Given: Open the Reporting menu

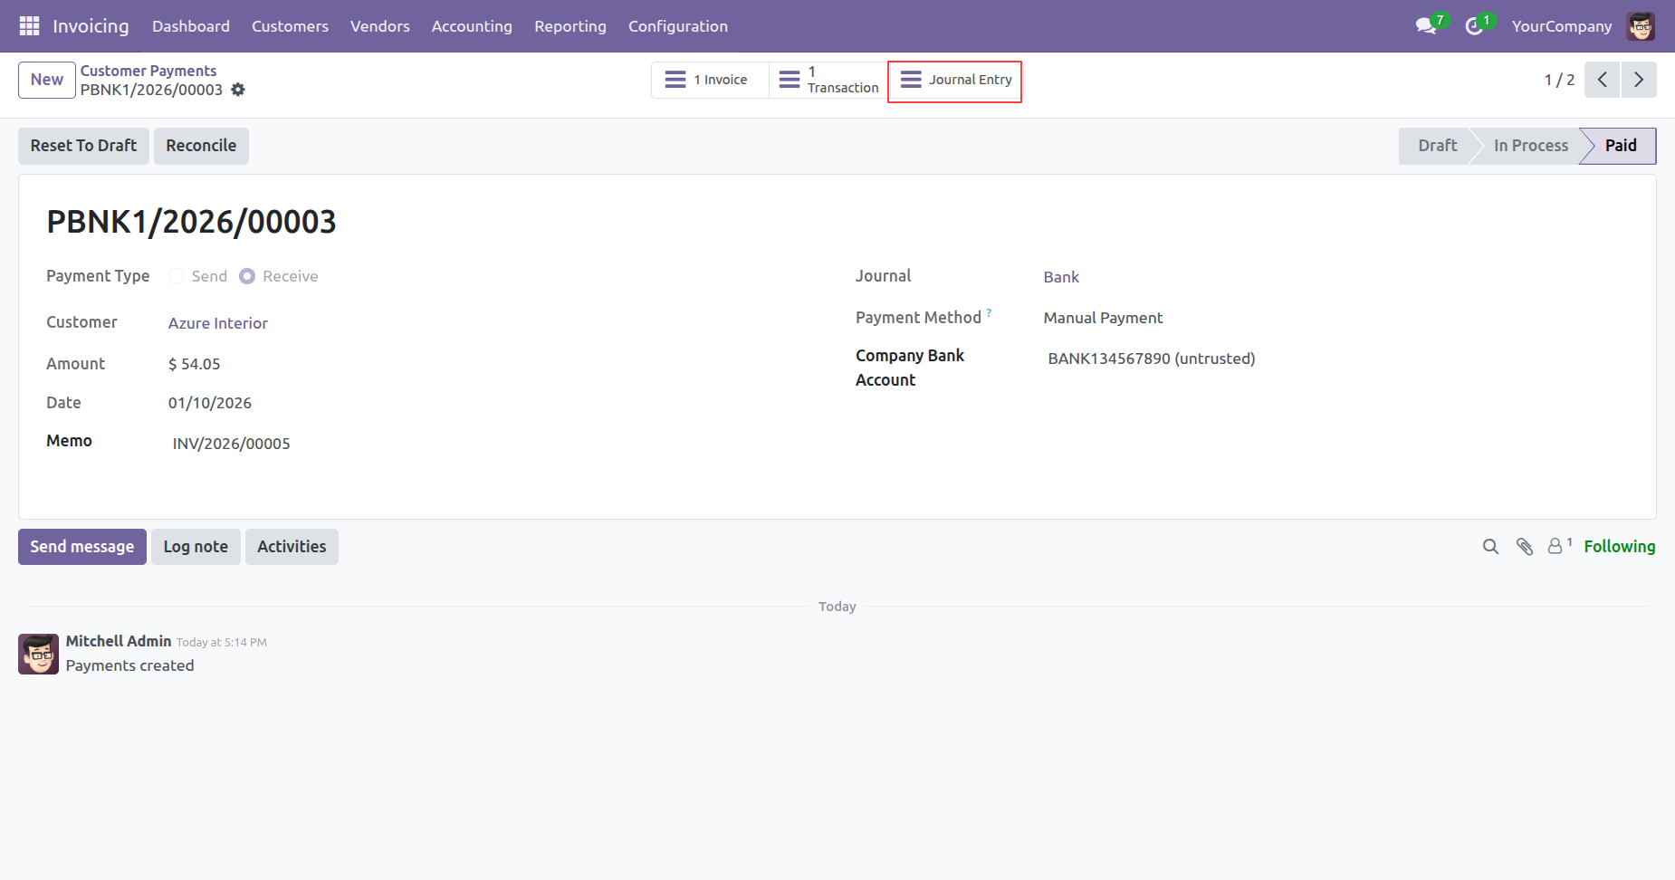Looking at the screenshot, I should [570, 26].
